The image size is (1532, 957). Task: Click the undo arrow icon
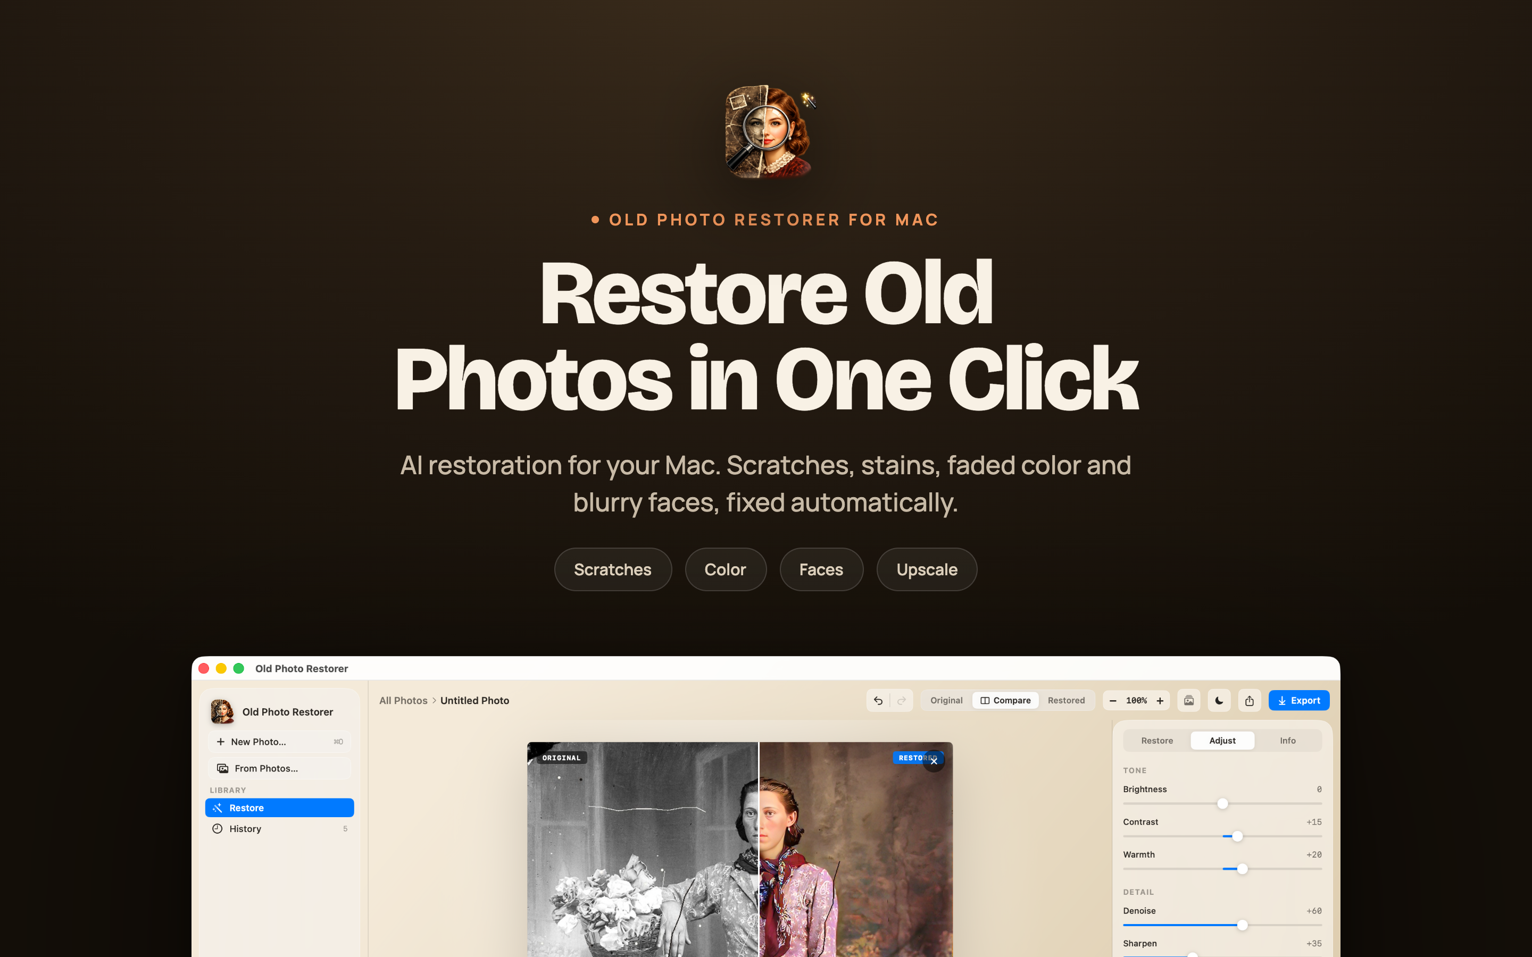pos(877,700)
